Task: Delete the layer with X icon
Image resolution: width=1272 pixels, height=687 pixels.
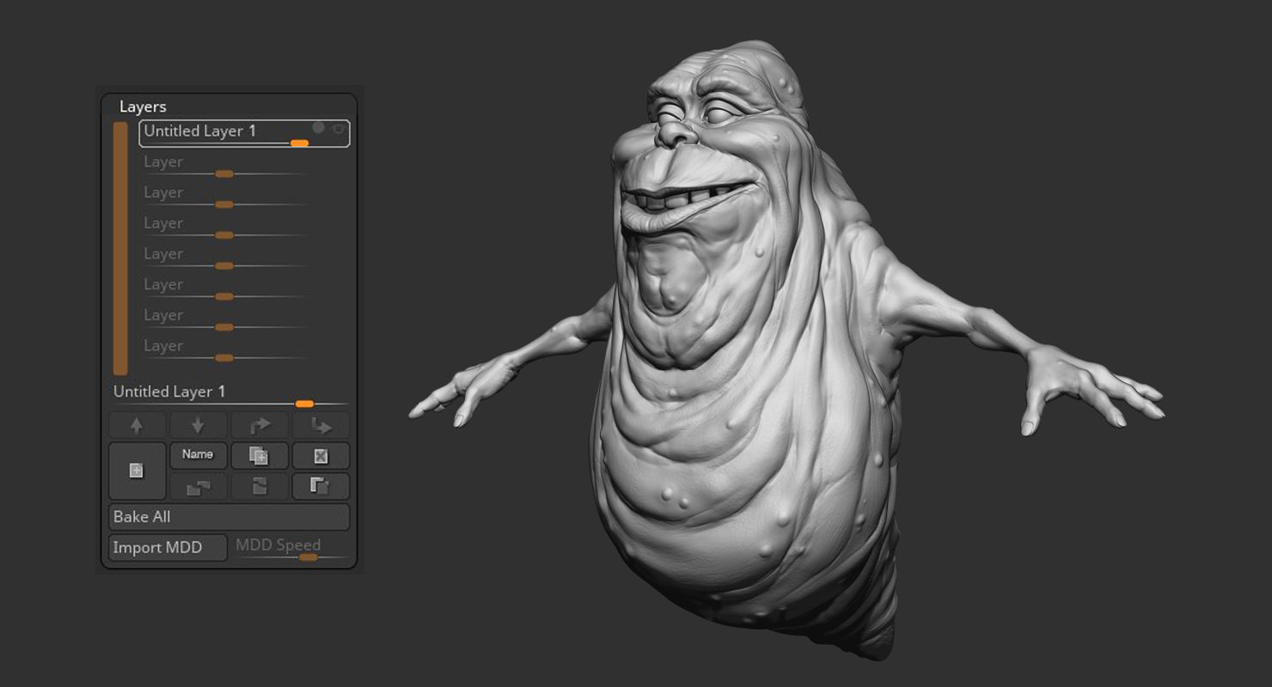Action: click(321, 455)
